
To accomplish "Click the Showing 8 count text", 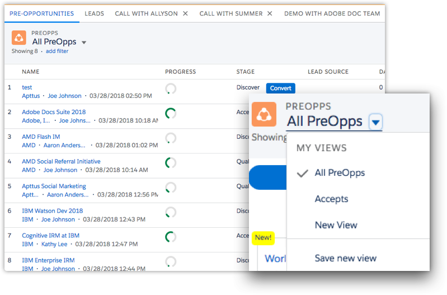I will (25, 51).
